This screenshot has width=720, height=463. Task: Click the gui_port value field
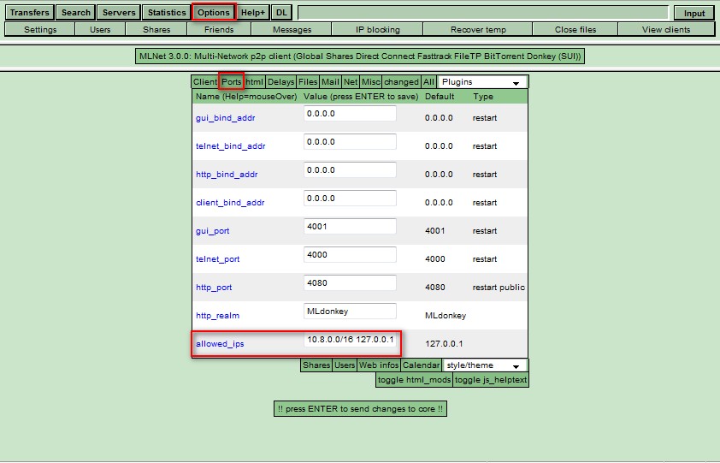350,227
